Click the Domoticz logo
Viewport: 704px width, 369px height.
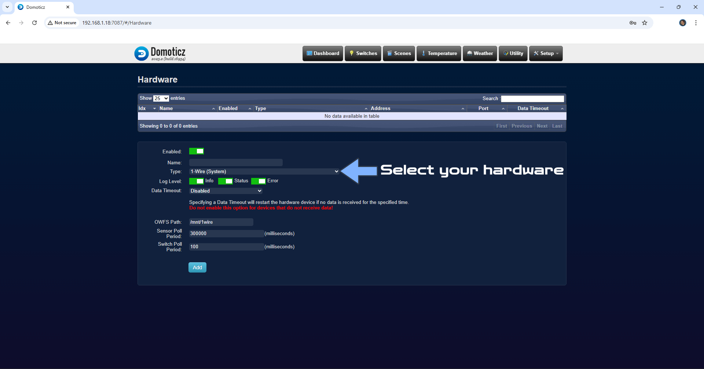point(160,53)
